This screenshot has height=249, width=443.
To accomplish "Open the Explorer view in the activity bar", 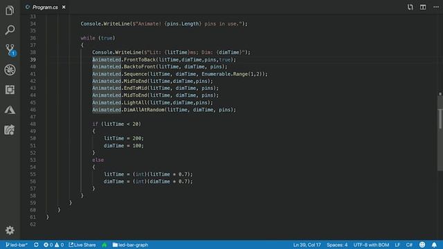I will point(10,10).
